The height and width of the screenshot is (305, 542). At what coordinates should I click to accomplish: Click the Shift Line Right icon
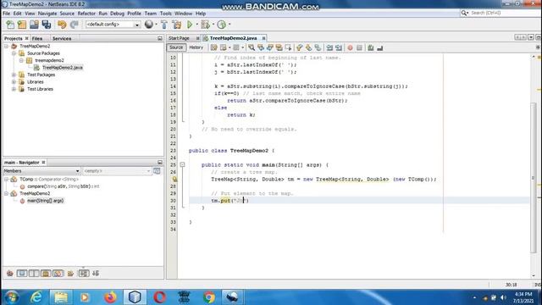coord(339,47)
